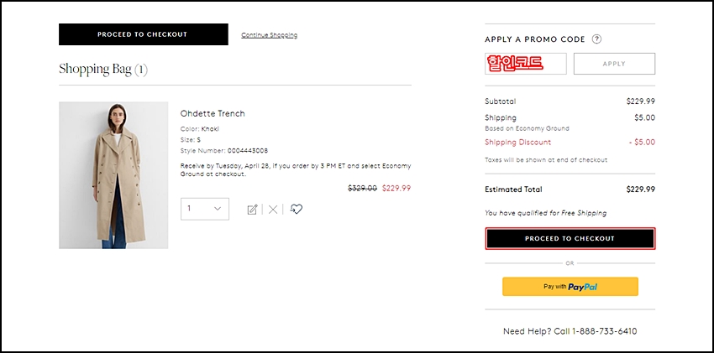Image resolution: width=714 pixels, height=353 pixels.
Task: Remove Ohdette Trench with X icon
Action: pyautogui.click(x=272, y=209)
